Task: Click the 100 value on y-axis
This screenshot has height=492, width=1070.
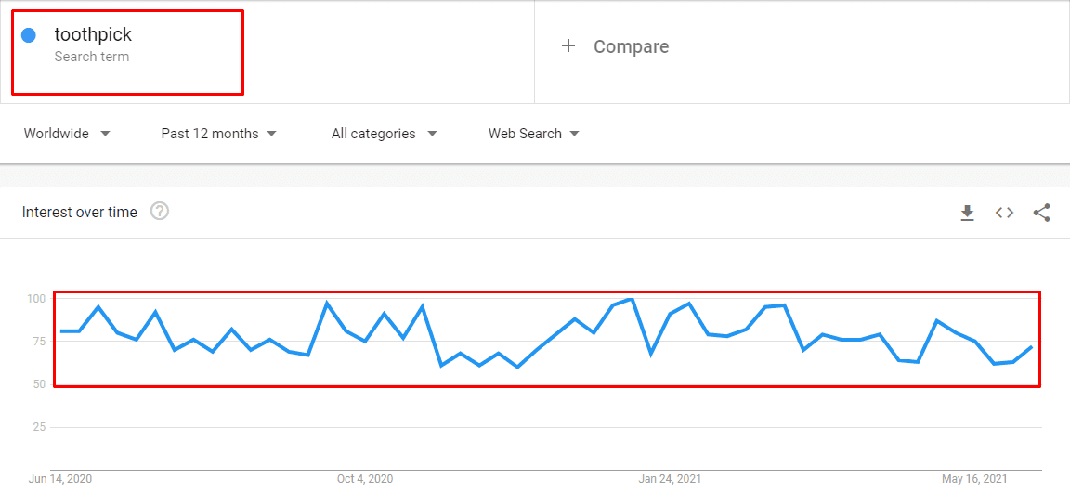Action: 35,299
